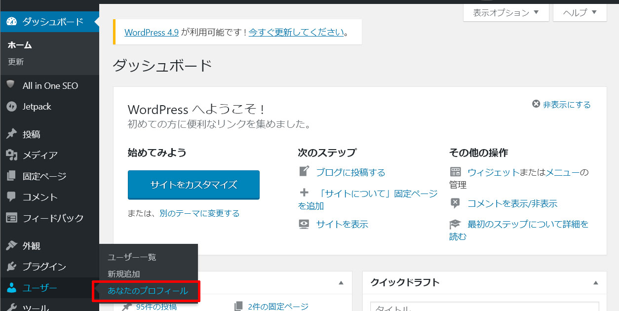The width and height of the screenshot is (619, 311).
Task: Click the feedback form icon beside フィードバック
Action: [x=12, y=218]
